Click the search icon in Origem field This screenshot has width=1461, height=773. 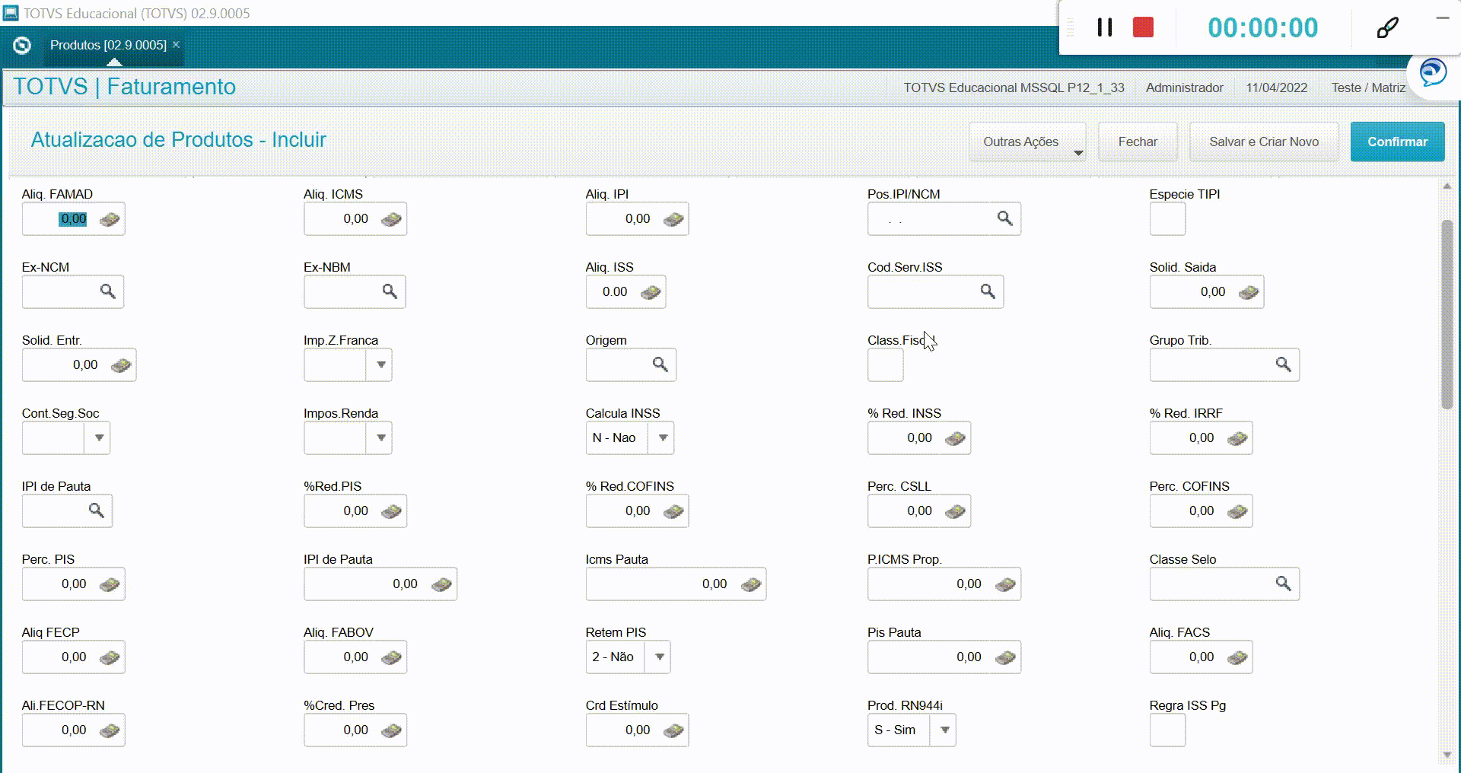coord(660,365)
